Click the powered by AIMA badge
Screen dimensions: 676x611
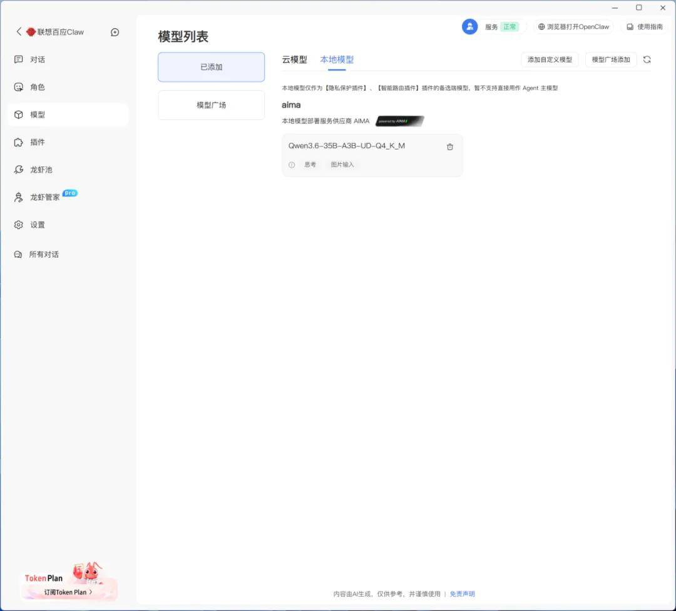click(399, 121)
